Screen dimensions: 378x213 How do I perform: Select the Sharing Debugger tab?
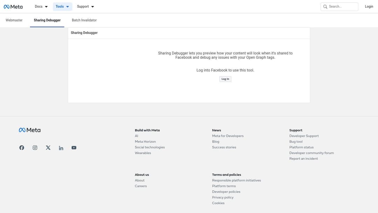47,20
